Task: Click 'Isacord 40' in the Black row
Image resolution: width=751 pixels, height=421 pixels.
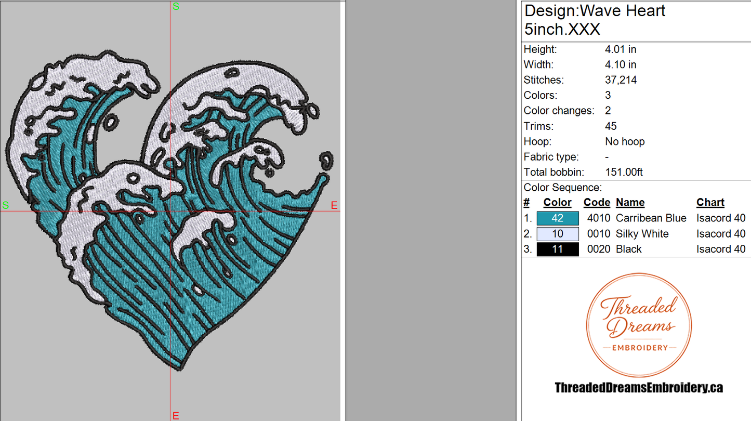Action: tap(721, 249)
